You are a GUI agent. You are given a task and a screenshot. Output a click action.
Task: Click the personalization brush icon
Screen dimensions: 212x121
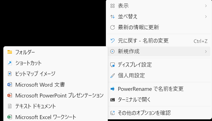click(113, 76)
